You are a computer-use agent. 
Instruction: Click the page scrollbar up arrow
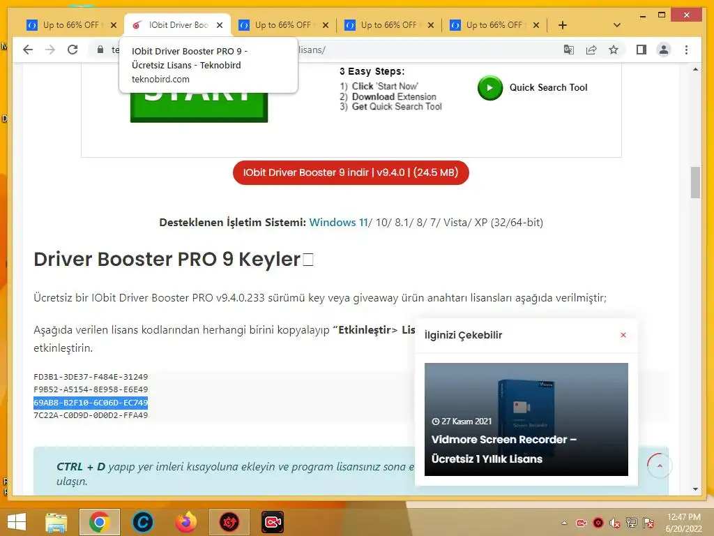pyautogui.click(x=695, y=70)
